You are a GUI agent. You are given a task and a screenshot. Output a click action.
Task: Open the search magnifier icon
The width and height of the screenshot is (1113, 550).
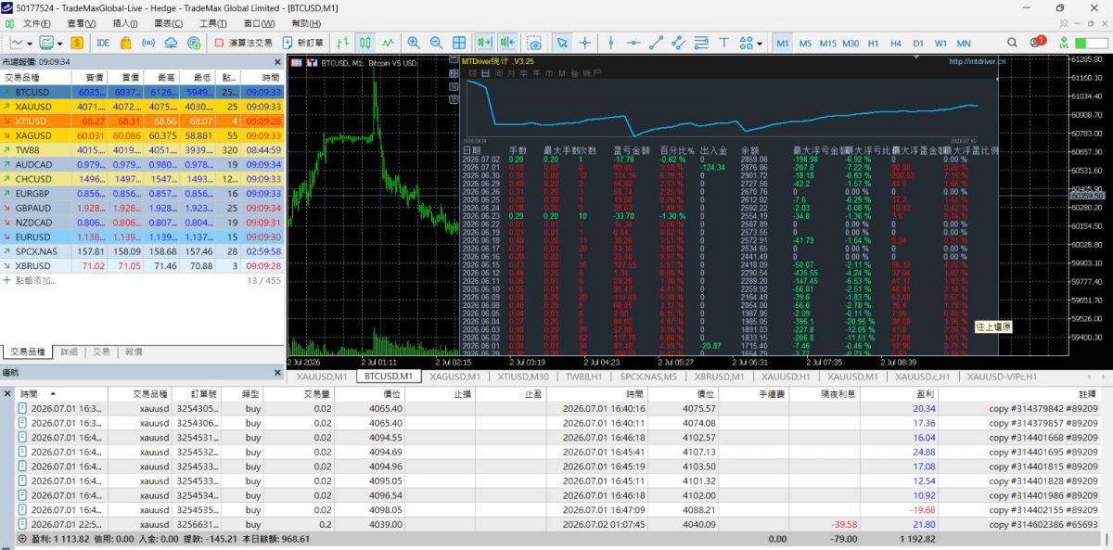[1011, 43]
